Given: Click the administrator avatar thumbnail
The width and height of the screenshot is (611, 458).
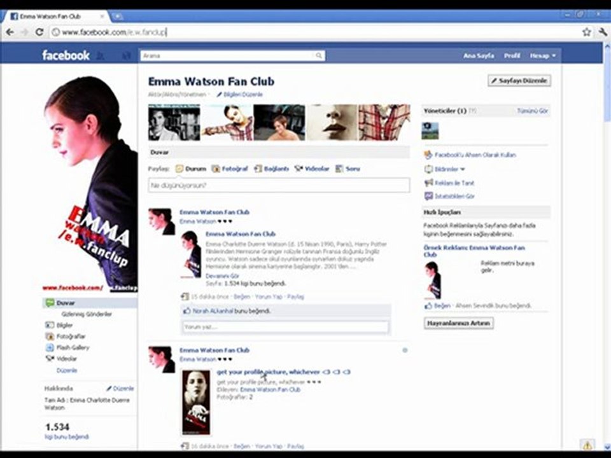Looking at the screenshot, I should pos(430,131).
